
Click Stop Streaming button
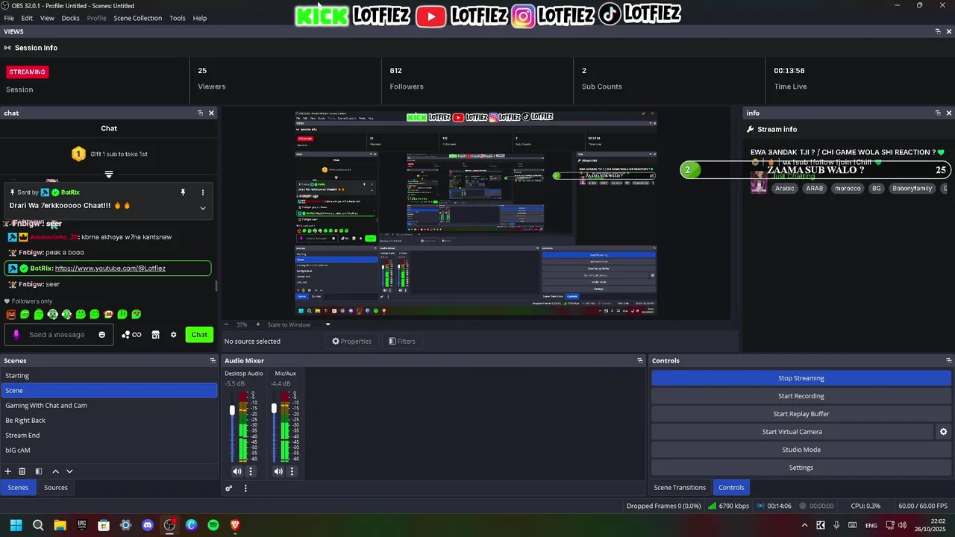801,378
